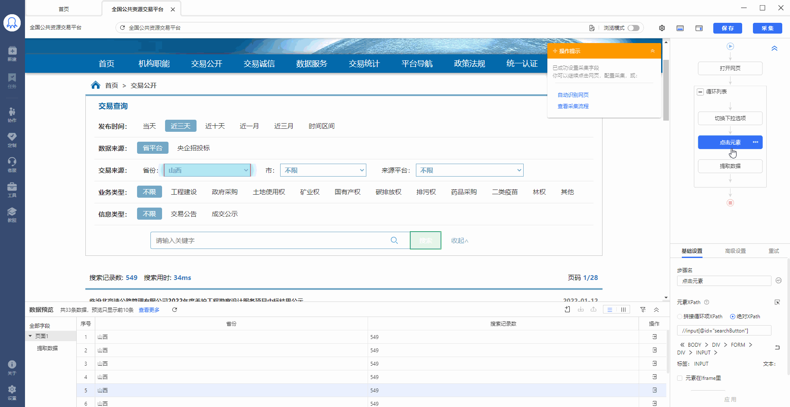Switch to the 重试 tab
Image resolution: width=790 pixels, height=407 pixels.
tap(774, 251)
